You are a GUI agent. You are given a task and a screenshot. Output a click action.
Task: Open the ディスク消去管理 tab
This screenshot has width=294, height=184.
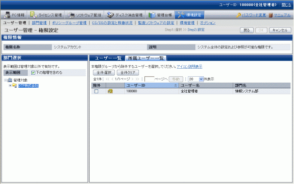pyautogui.click(x=125, y=15)
